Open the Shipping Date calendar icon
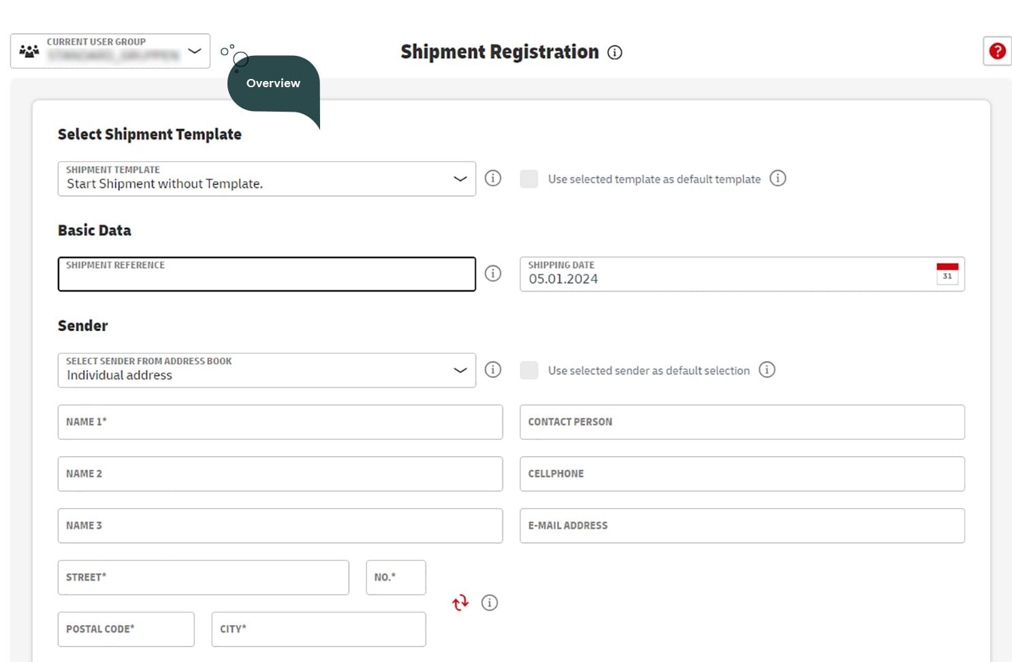This screenshot has width=1012, height=662. click(x=947, y=274)
